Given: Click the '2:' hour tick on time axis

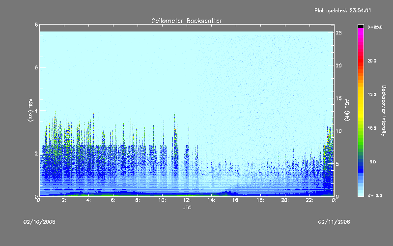Looking at the screenshot, I should [64, 200].
